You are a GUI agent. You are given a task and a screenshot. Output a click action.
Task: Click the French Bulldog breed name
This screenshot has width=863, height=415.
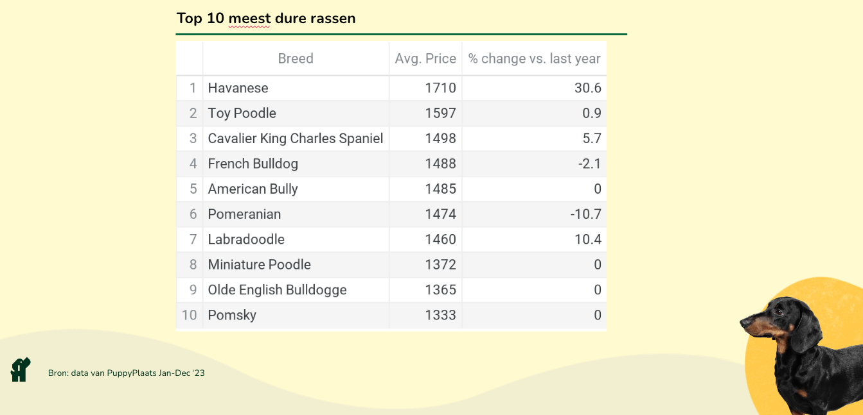[x=253, y=164]
